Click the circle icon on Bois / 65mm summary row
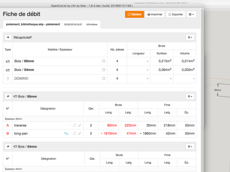230x172 pixels. pos(103,61)
